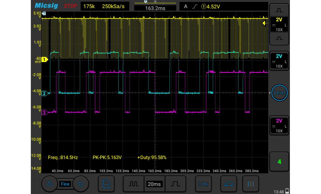Toggle the Fine adjustment mode
The width and height of the screenshot is (321, 194).
click(65, 184)
